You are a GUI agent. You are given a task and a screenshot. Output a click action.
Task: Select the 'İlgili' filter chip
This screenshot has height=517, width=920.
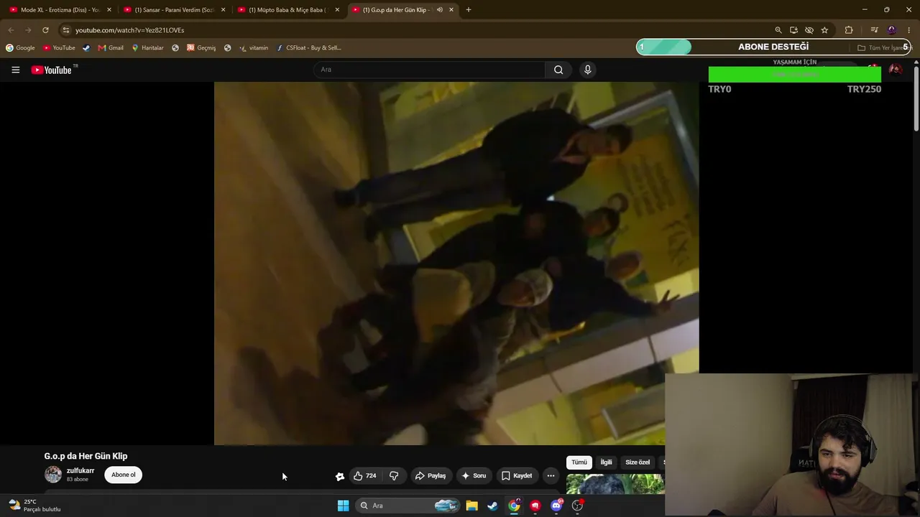point(606,462)
